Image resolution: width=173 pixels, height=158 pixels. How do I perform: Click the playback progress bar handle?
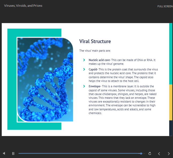tap(141, 153)
